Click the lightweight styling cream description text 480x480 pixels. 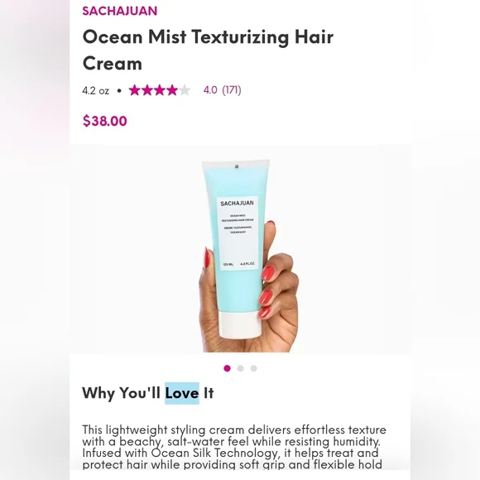tap(234, 447)
